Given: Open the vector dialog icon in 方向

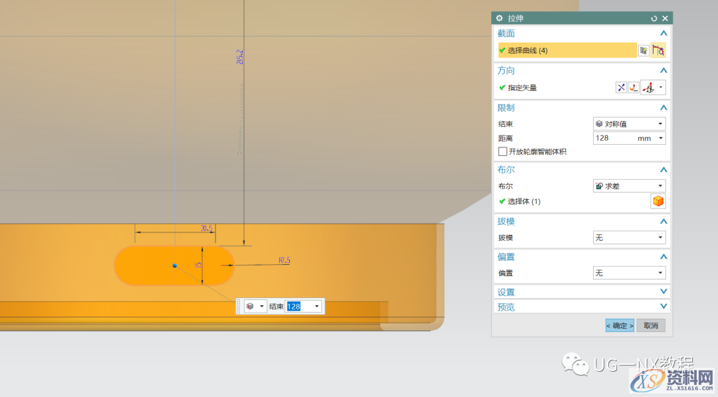Looking at the screenshot, I should tap(634, 88).
